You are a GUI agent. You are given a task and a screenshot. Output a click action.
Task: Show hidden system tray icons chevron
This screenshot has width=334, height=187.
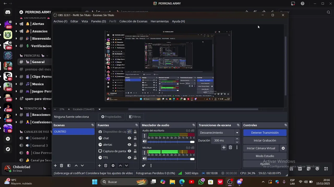pyautogui.click(x=263, y=182)
